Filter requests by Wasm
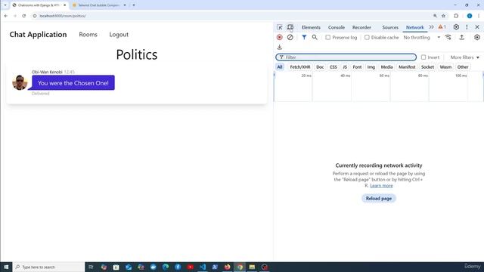484x272 pixels. click(445, 67)
